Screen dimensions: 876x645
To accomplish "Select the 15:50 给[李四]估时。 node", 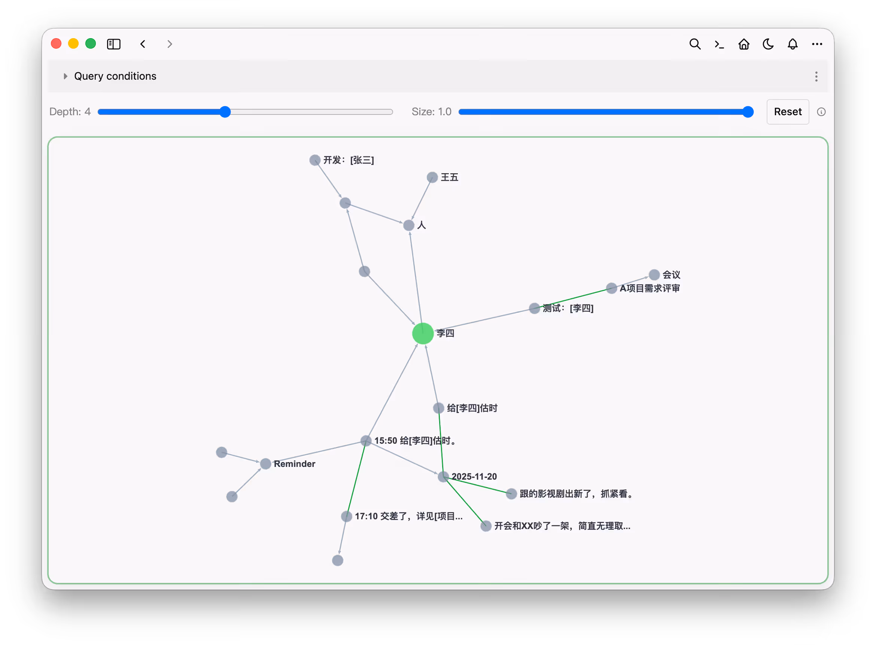I will click(x=366, y=441).
